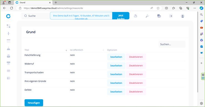Reload the page with refresh icon

11,8
